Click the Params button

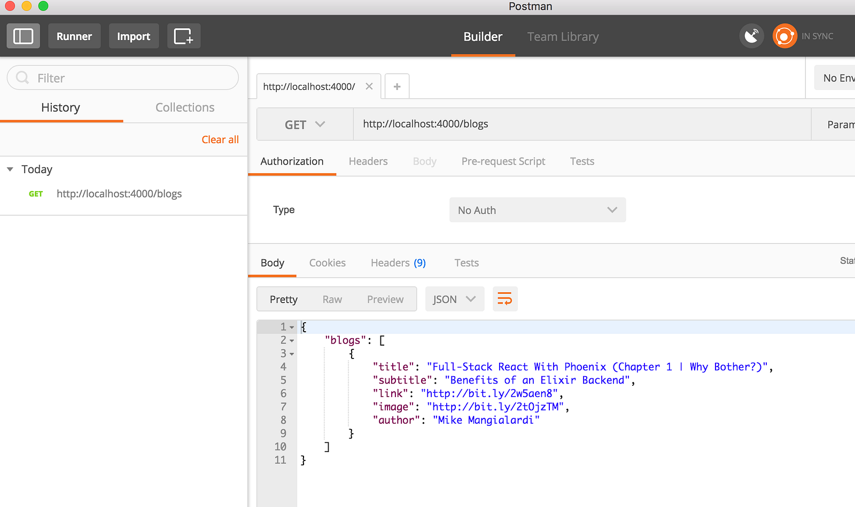coord(834,124)
